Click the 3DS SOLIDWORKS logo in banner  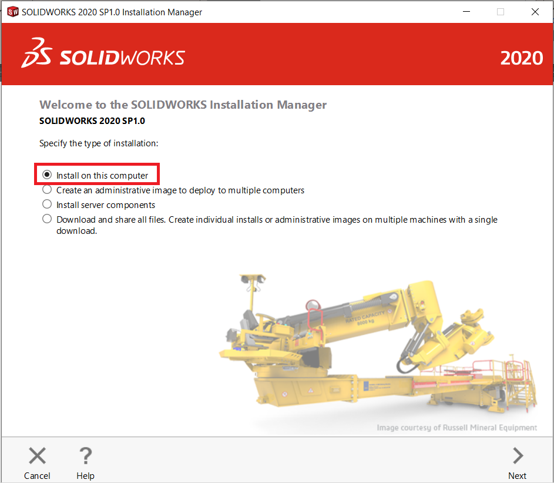coord(103,53)
